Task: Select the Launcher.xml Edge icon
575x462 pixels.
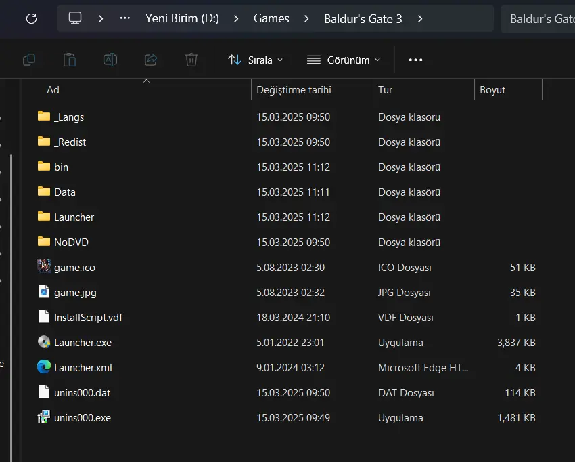Action: pyautogui.click(x=44, y=367)
